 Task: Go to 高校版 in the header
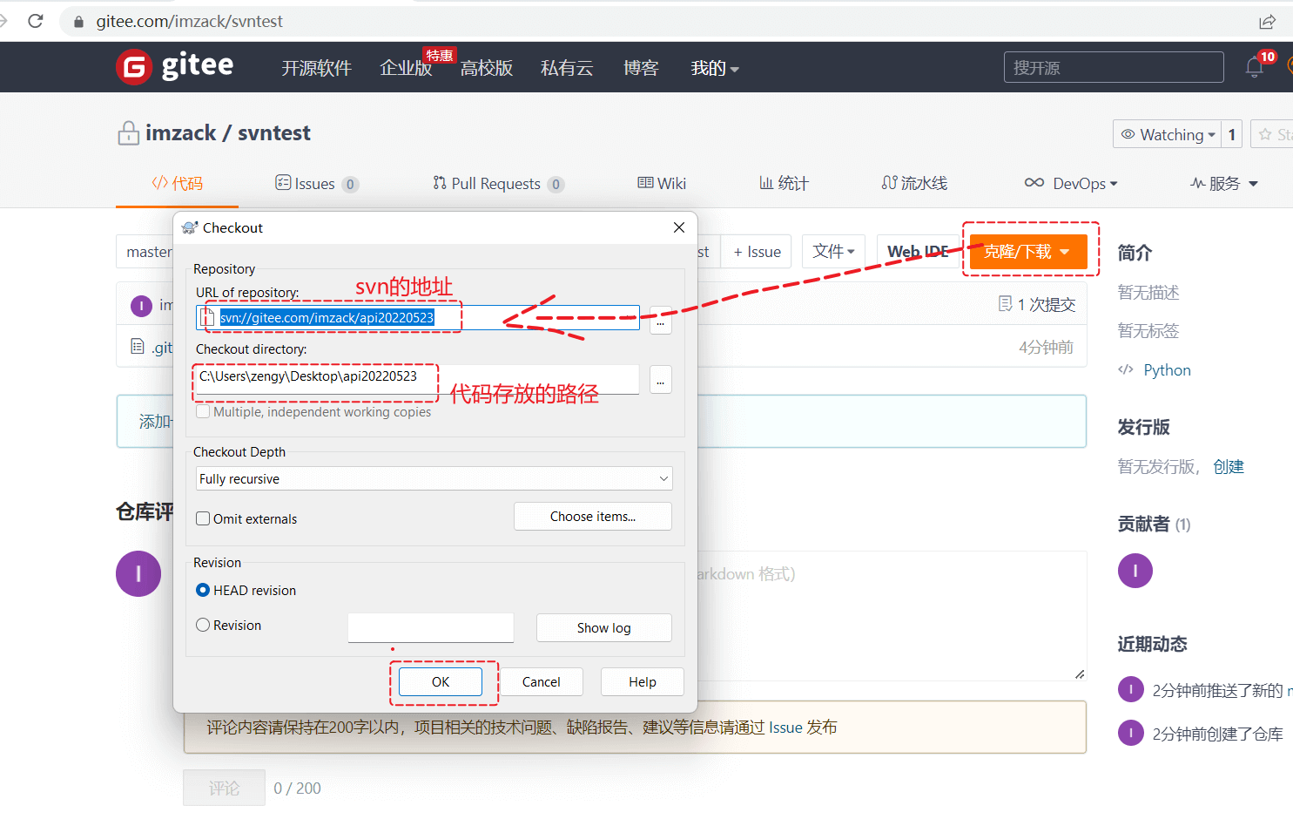[486, 68]
